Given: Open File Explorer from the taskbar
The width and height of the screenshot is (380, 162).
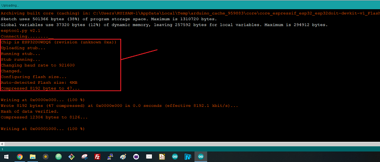Looking at the screenshot, I should tap(33, 157).
